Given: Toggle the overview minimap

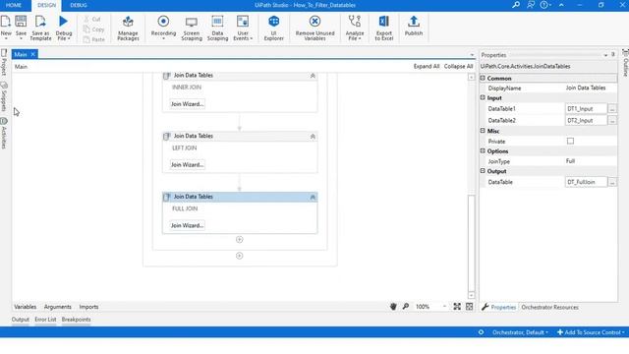Looking at the screenshot, I should 470,306.
